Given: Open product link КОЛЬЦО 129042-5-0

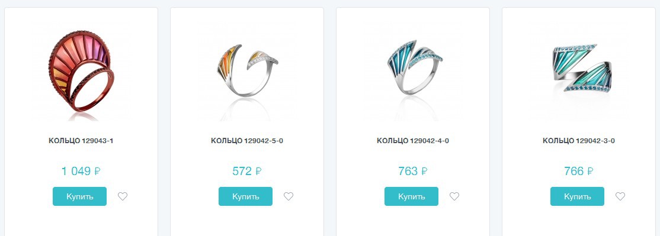Looking at the screenshot, I should click(x=246, y=141).
